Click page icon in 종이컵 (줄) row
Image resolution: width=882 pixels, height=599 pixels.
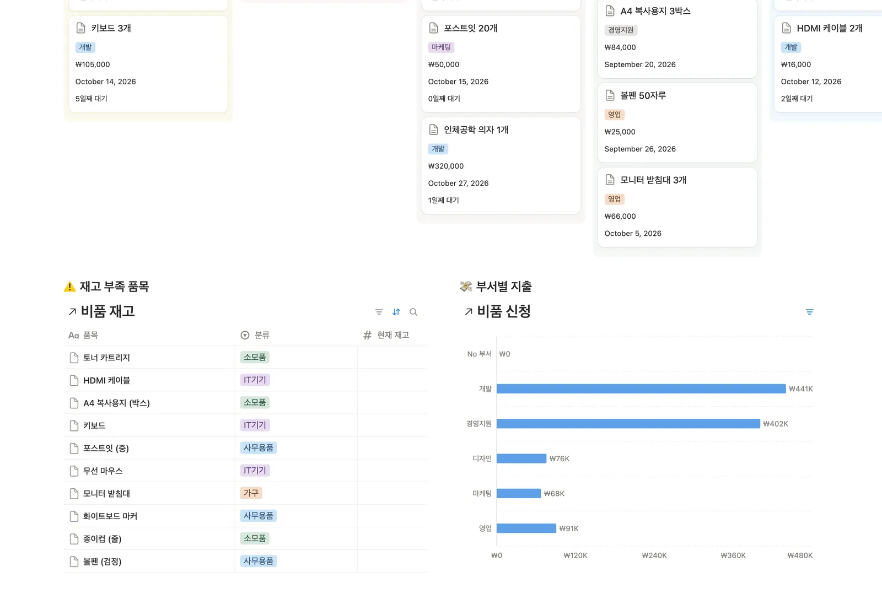74,539
